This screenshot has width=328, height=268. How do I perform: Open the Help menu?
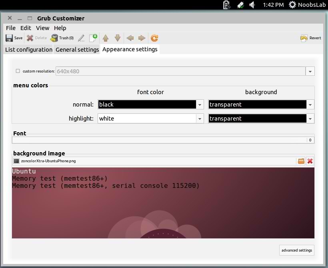(x=60, y=28)
